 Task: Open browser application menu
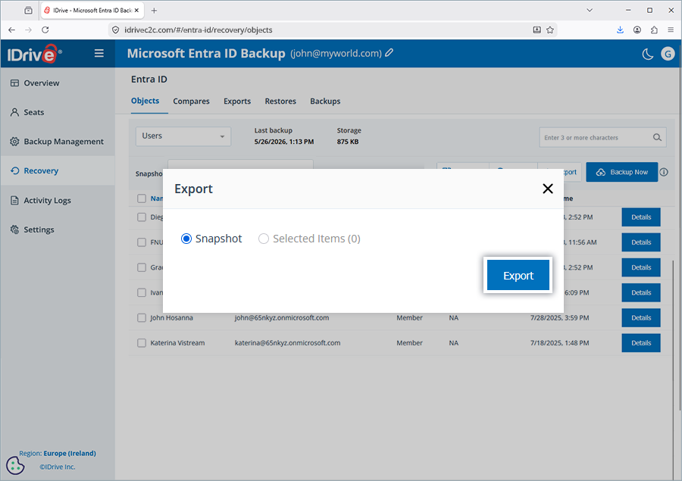point(671,30)
